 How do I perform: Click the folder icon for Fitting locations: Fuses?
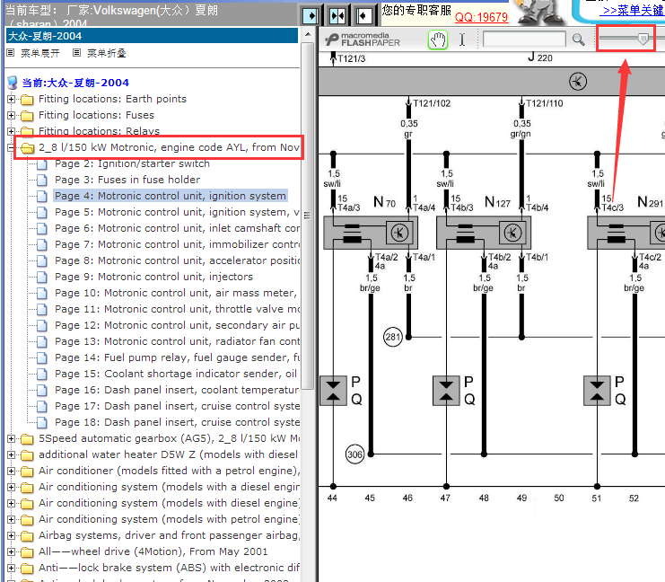pos(27,116)
